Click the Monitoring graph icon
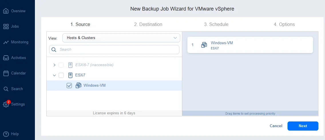Image resolution: width=325 pixels, height=140 pixels. pos(6,42)
